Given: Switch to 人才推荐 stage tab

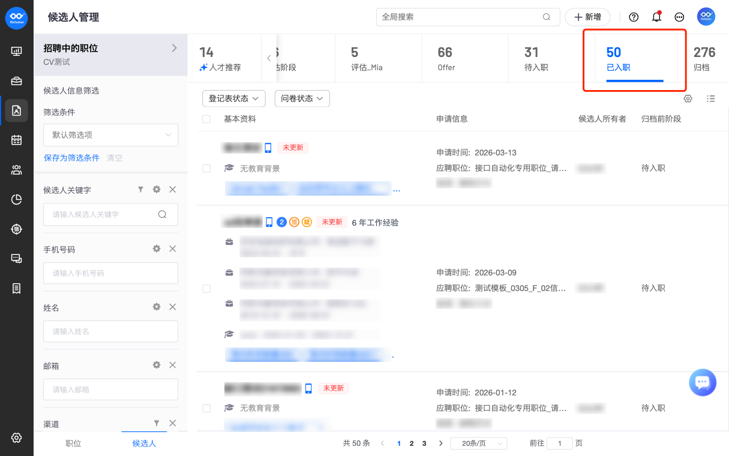Looking at the screenshot, I should coord(223,59).
